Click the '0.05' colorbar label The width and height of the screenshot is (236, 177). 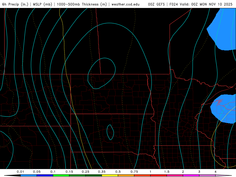click(37, 172)
